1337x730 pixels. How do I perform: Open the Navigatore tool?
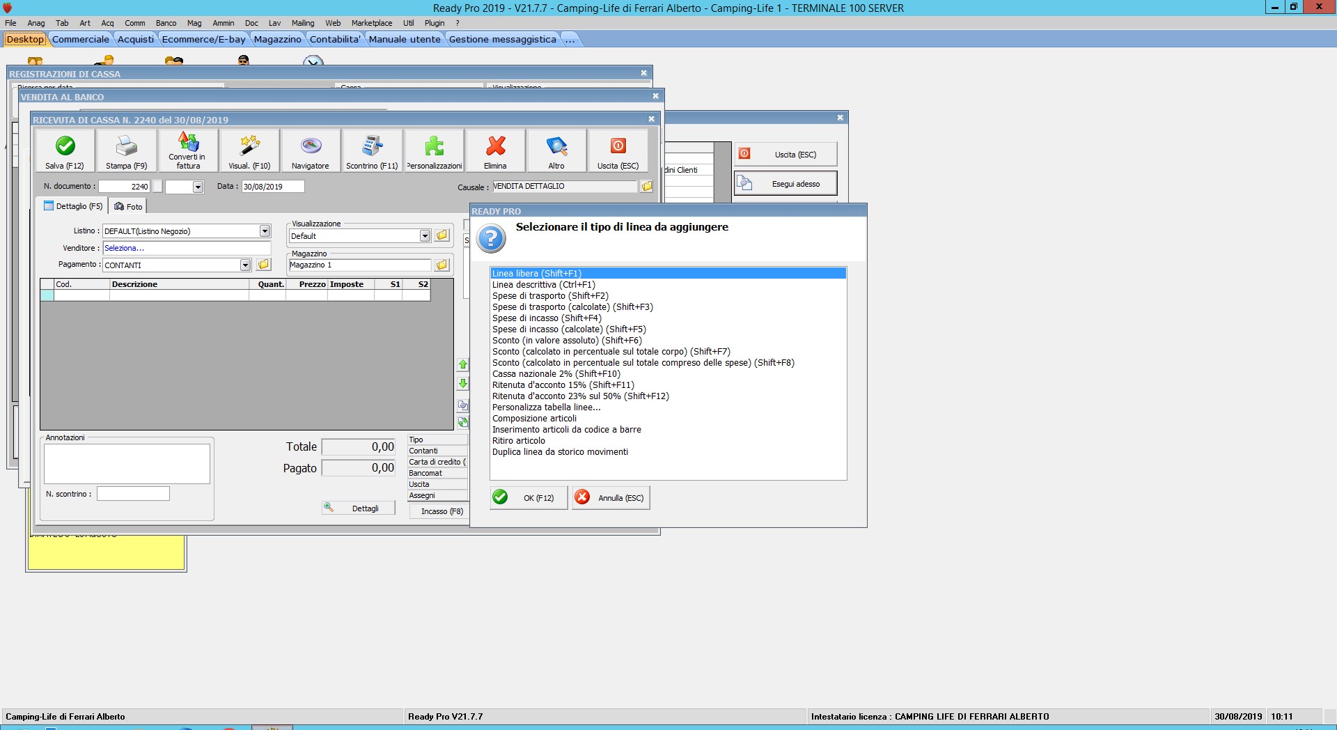(x=311, y=150)
